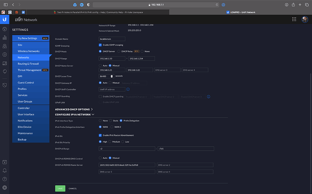The width and height of the screenshot is (312, 194).
Task: Click the Safari share icon
Action: tap(293, 5)
